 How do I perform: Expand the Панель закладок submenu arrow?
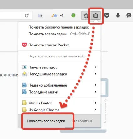95,67
